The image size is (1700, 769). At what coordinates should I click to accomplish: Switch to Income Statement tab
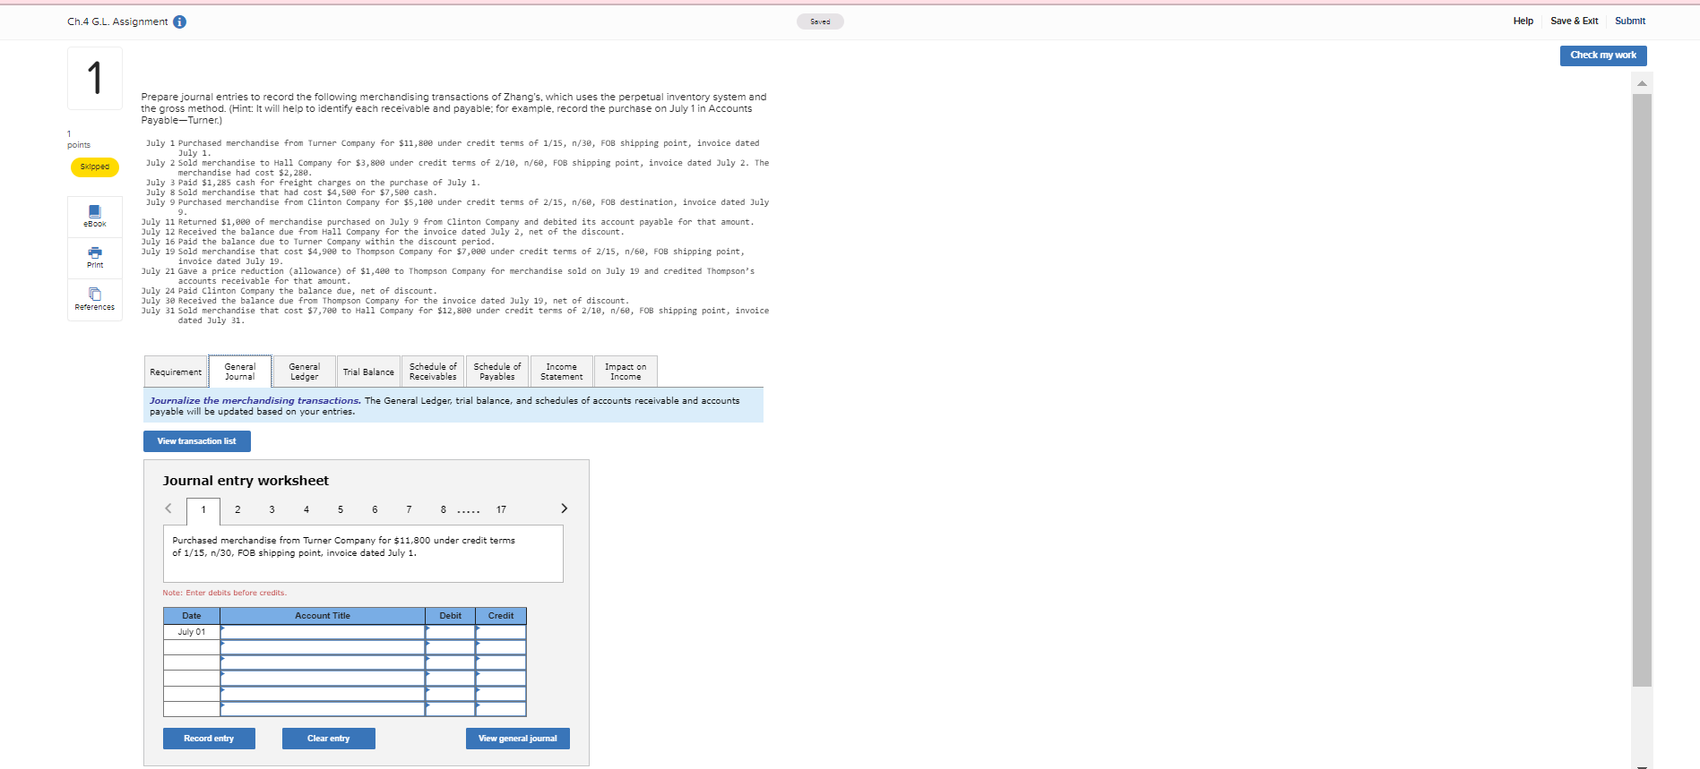tap(562, 372)
